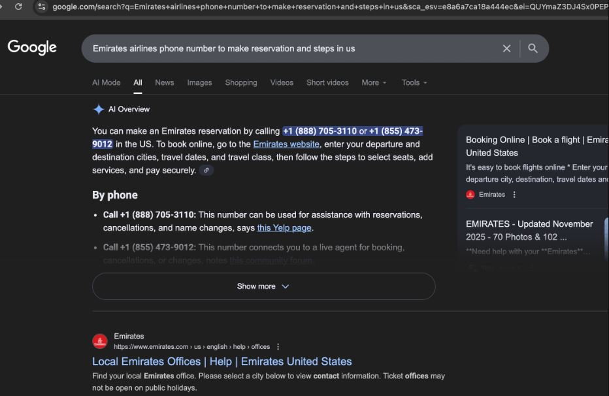Click the search magnifying glass icon

point(532,48)
